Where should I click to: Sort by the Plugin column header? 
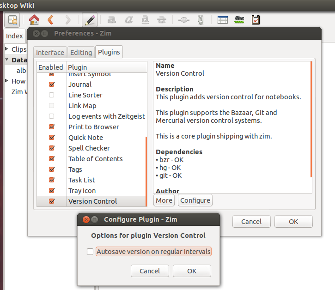tap(107, 67)
